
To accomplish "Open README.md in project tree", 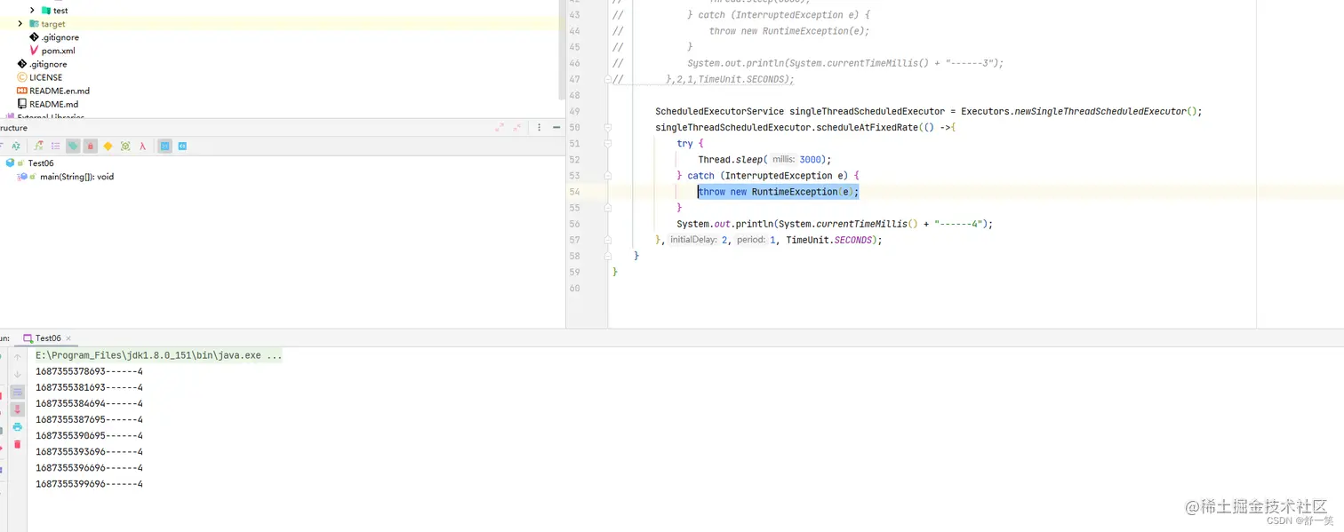I will pyautogui.click(x=53, y=104).
